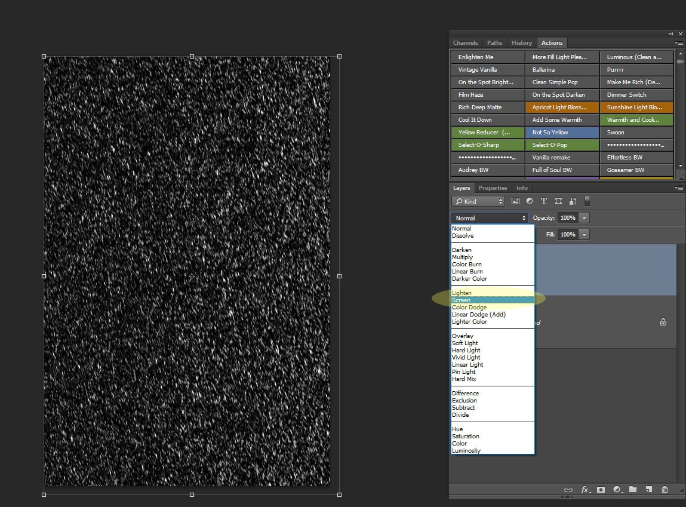Image resolution: width=686 pixels, height=507 pixels.
Task: Click the pixel layer filter icon
Action: [515, 201]
